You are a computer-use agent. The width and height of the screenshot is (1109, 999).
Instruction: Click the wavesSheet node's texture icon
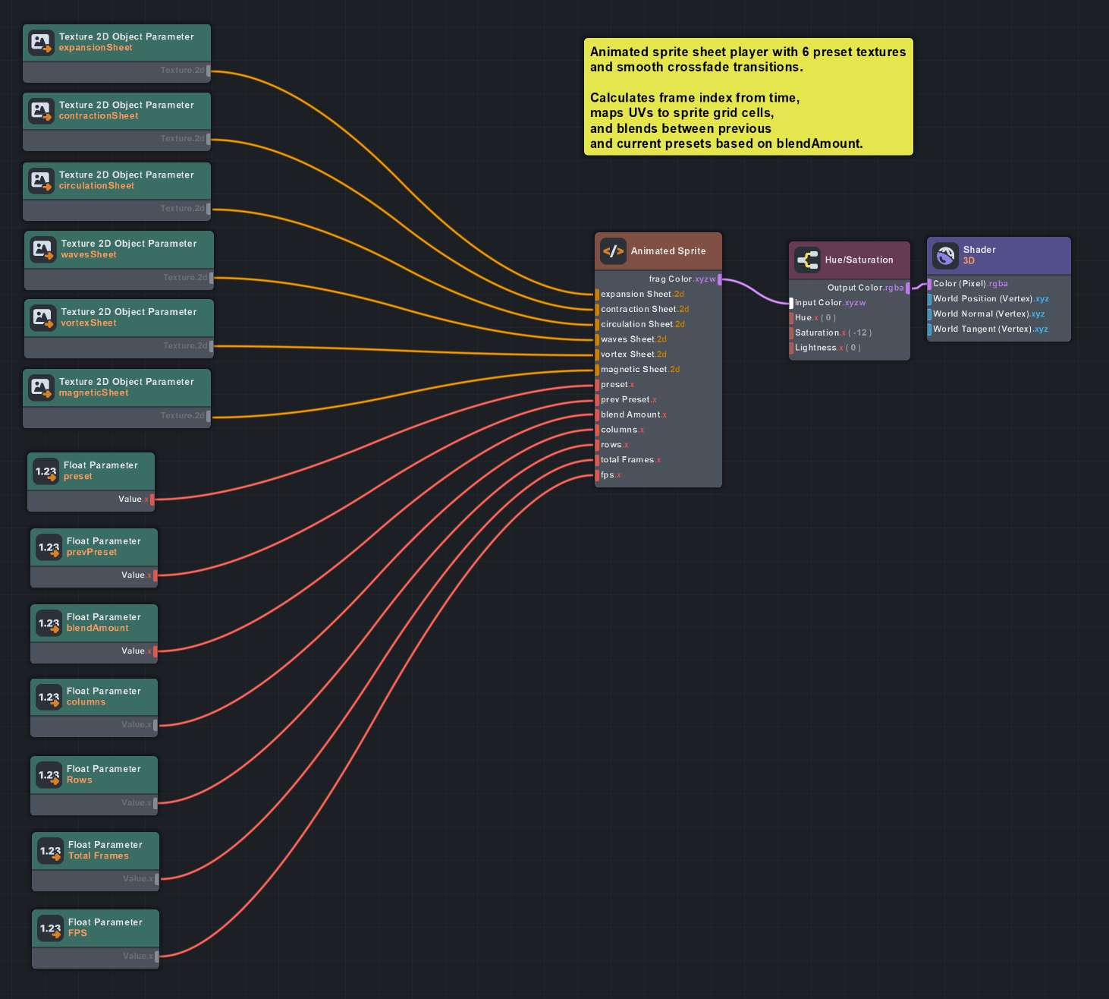(x=42, y=249)
